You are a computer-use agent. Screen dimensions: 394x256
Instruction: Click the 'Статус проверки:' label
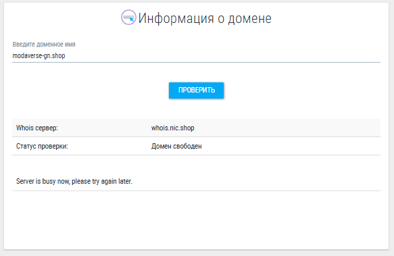(42, 146)
